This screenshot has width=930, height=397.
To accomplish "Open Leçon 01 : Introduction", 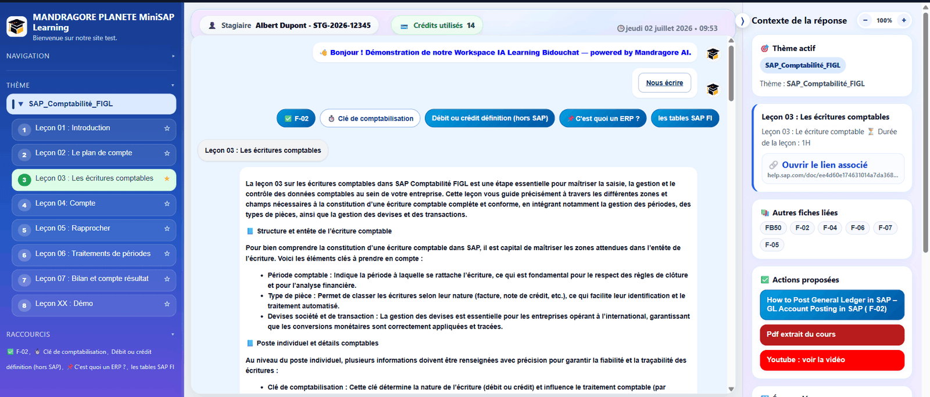I will [94, 129].
